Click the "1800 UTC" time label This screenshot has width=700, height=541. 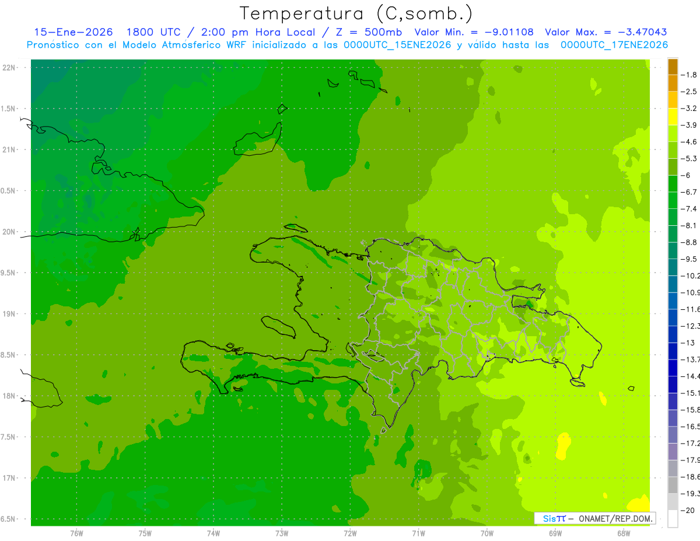(153, 32)
